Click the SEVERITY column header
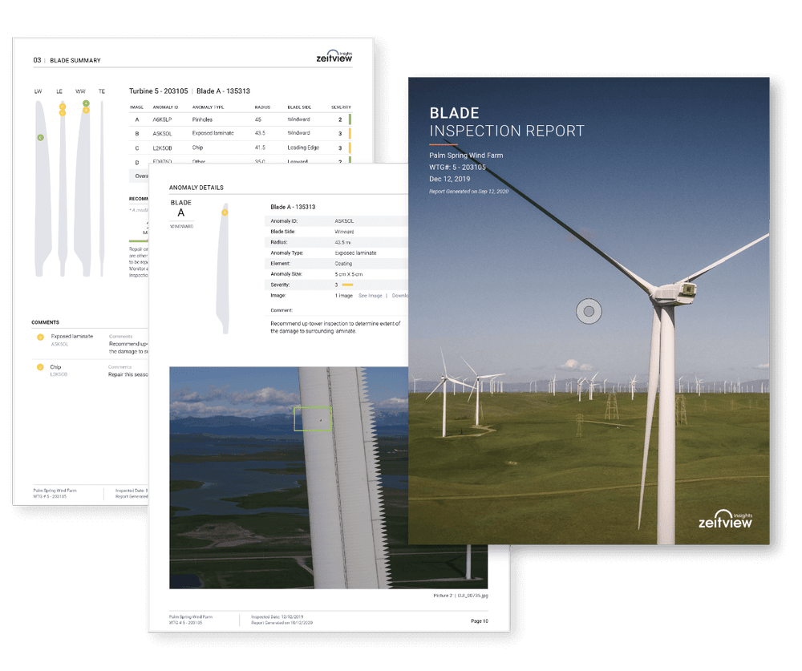802x671 pixels. click(x=339, y=107)
